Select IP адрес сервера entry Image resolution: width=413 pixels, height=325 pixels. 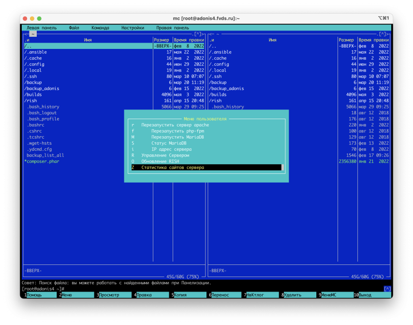click(206, 149)
